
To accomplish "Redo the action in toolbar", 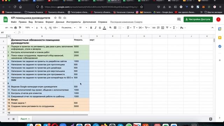I will tap(11, 28).
